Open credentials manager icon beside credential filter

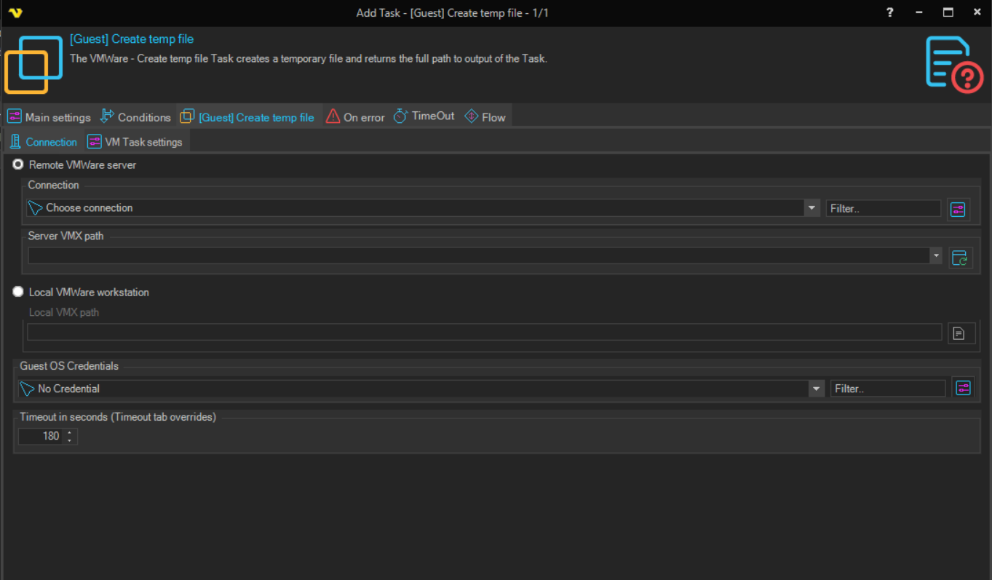[x=963, y=389]
